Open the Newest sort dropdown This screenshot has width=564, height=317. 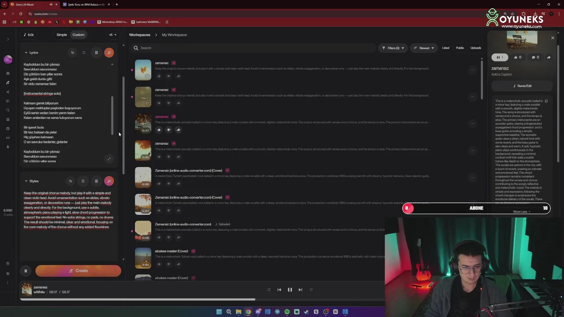tap(424, 48)
